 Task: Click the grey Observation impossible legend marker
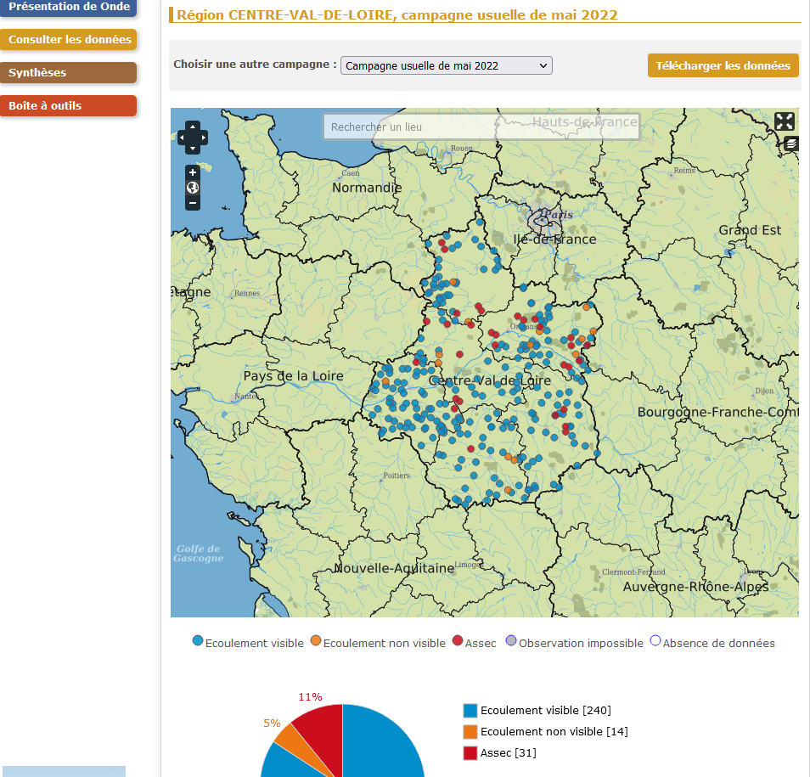tap(511, 641)
